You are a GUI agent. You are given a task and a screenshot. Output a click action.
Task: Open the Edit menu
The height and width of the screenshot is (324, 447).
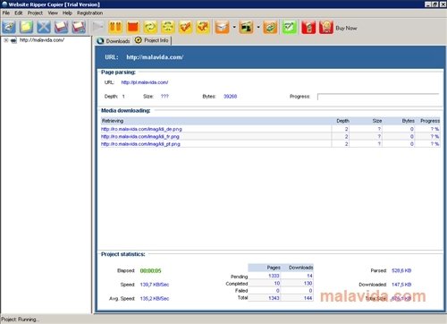pyautogui.click(x=19, y=13)
